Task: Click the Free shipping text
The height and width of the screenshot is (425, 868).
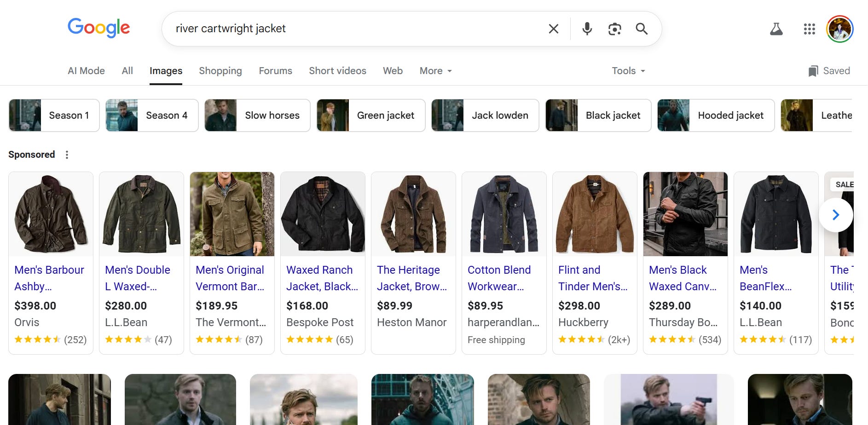Action: (x=496, y=340)
